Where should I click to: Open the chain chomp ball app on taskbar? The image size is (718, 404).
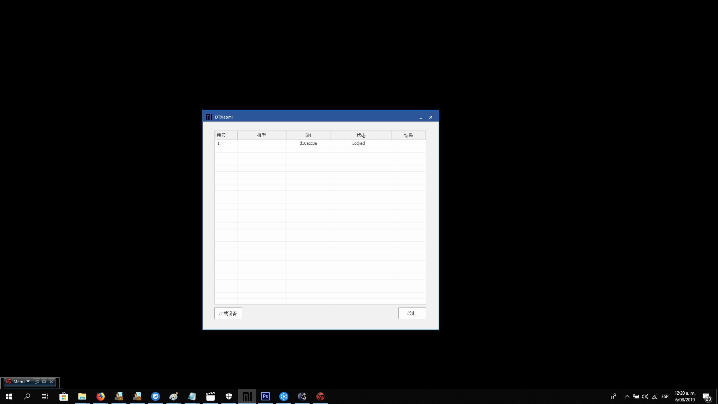(302, 397)
